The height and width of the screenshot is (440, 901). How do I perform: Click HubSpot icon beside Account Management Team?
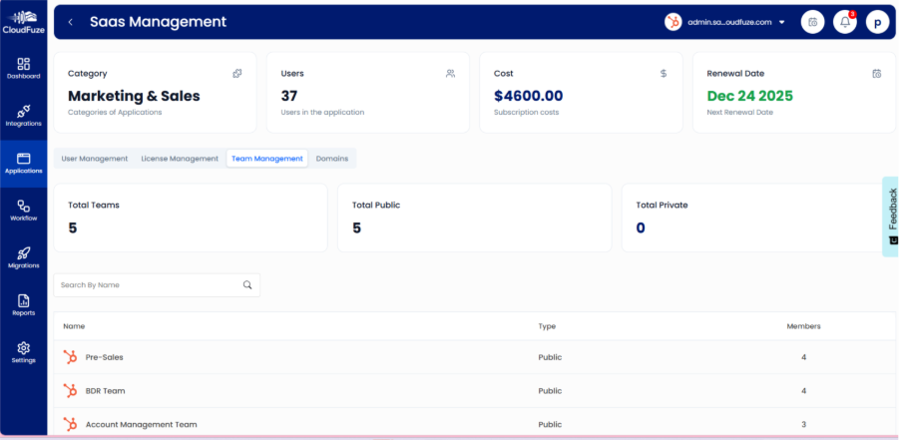pyautogui.click(x=70, y=424)
